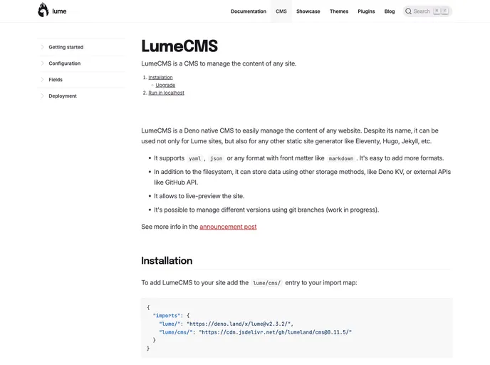490x365 pixels.
Task: Click the lume site name text
Action: [59, 11]
